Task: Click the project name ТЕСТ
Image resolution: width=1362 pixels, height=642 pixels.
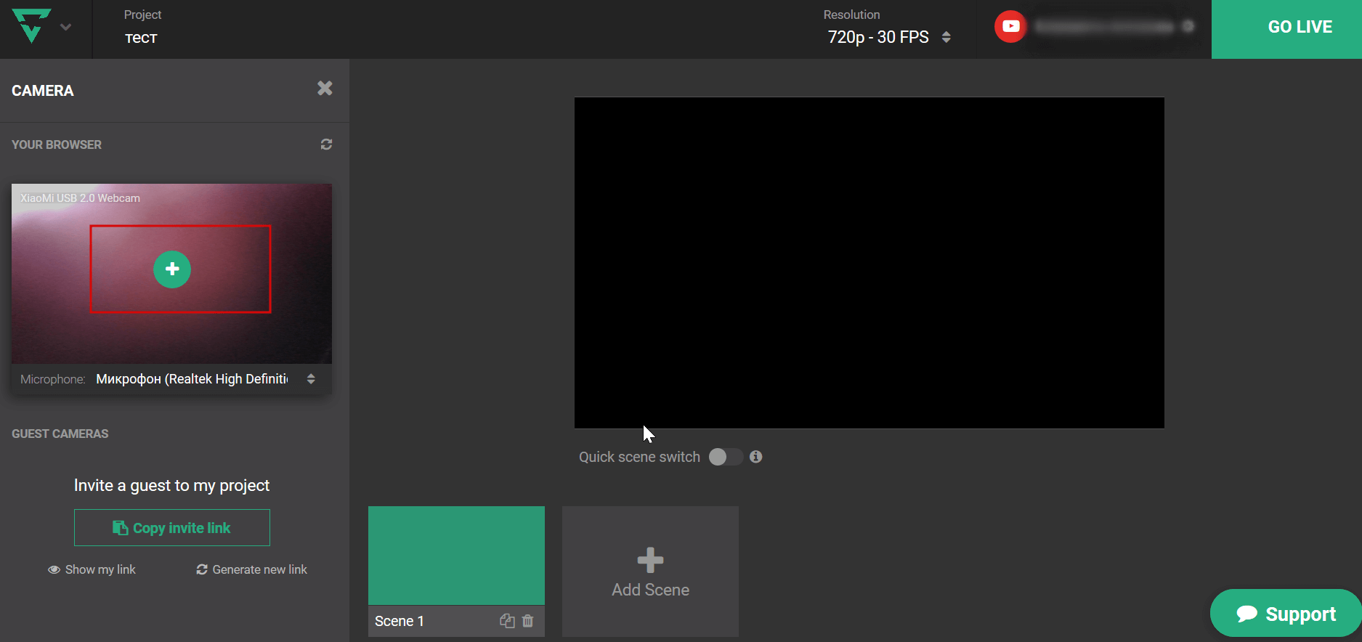Action: 141,38
